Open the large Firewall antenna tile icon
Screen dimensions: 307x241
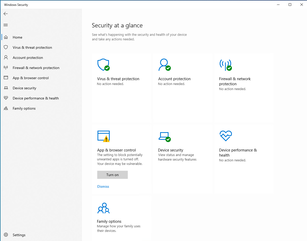226,65
